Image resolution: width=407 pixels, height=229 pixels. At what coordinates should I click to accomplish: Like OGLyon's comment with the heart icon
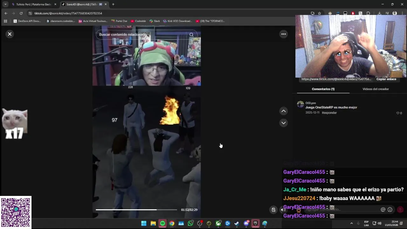pos(398,113)
